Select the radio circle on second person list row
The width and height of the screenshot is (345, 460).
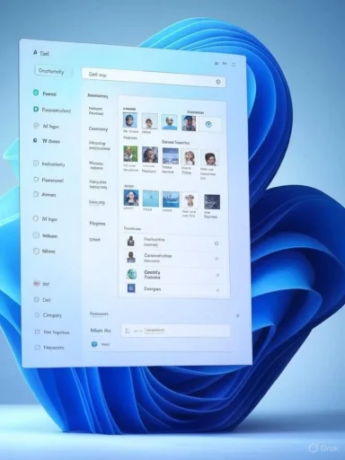pyautogui.click(x=217, y=259)
